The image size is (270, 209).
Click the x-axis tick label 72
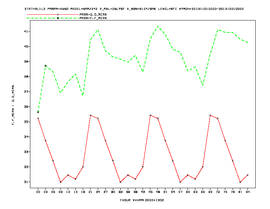(x=217, y=192)
